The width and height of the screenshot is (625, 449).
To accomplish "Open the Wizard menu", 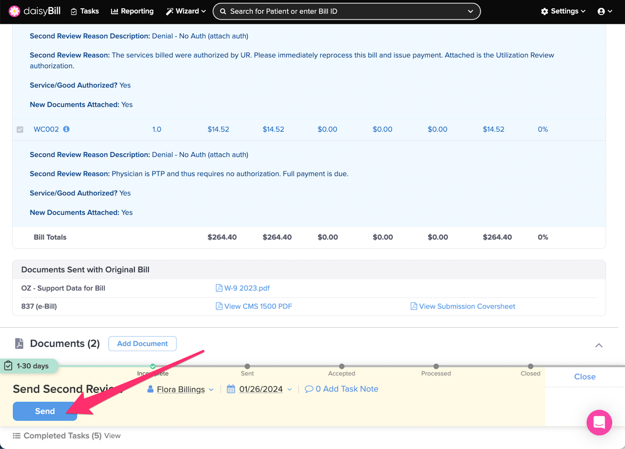I will coord(186,11).
